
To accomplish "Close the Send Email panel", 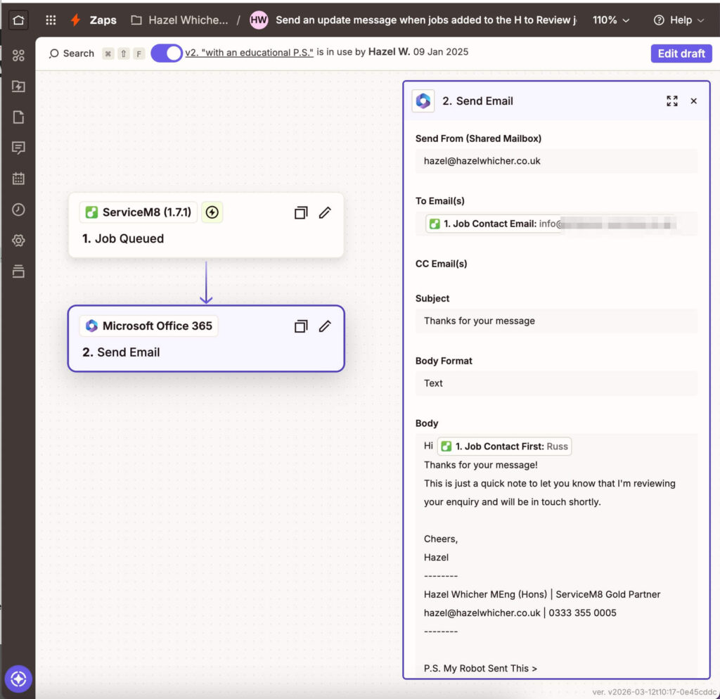I will point(693,101).
